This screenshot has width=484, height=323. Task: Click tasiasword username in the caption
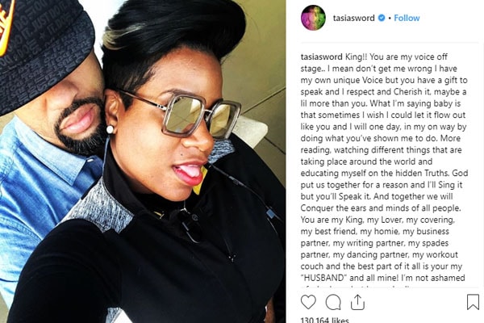click(x=321, y=57)
